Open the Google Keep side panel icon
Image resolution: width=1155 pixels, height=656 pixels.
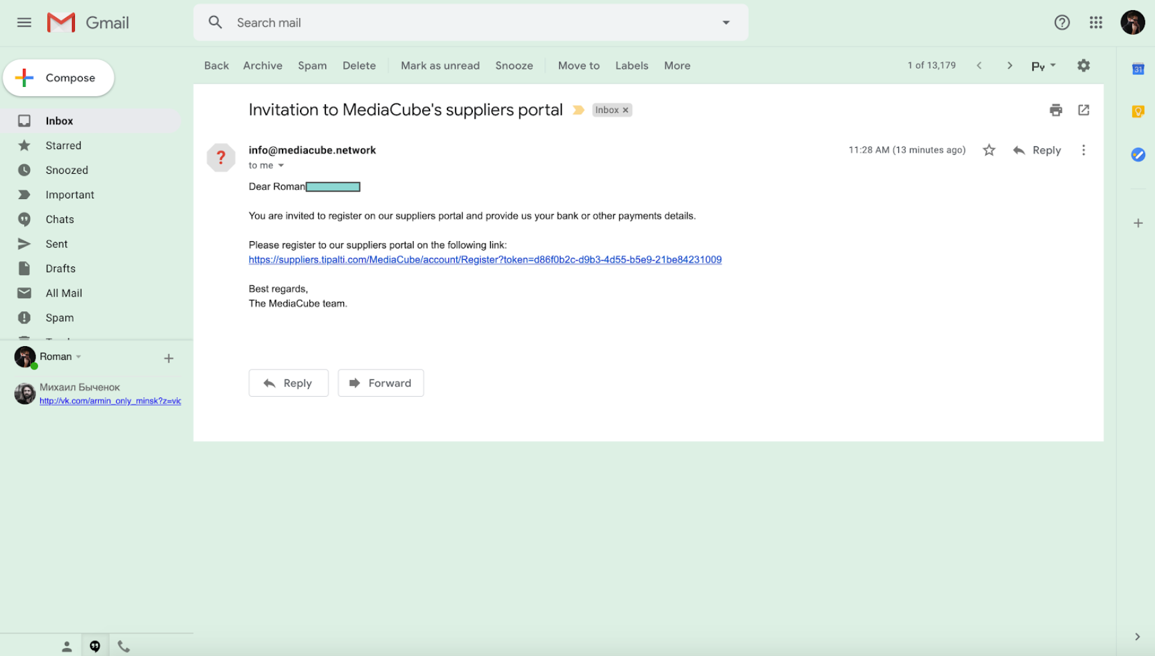[1138, 112]
